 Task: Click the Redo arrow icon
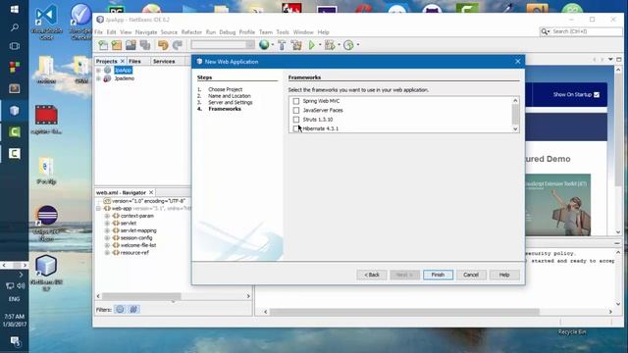tap(178, 45)
